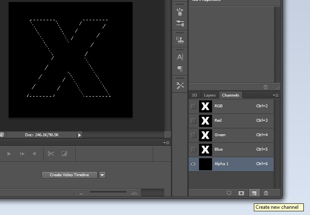Click the scissors split-at-playhead icon
310x215 pixels.
point(51,154)
